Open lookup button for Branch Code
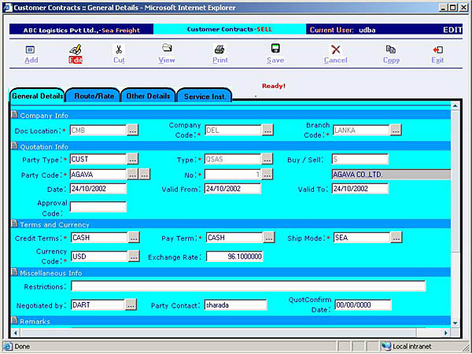Screen dimensions: 472x354 tap(396, 130)
